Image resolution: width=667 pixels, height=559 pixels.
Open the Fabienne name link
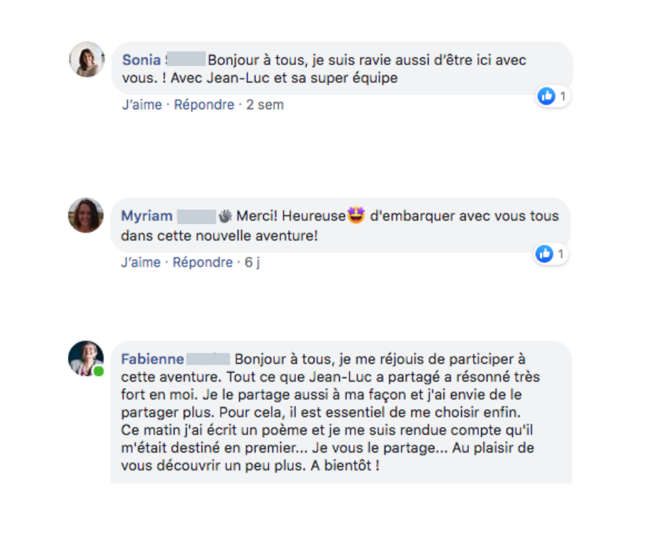(x=153, y=359)
